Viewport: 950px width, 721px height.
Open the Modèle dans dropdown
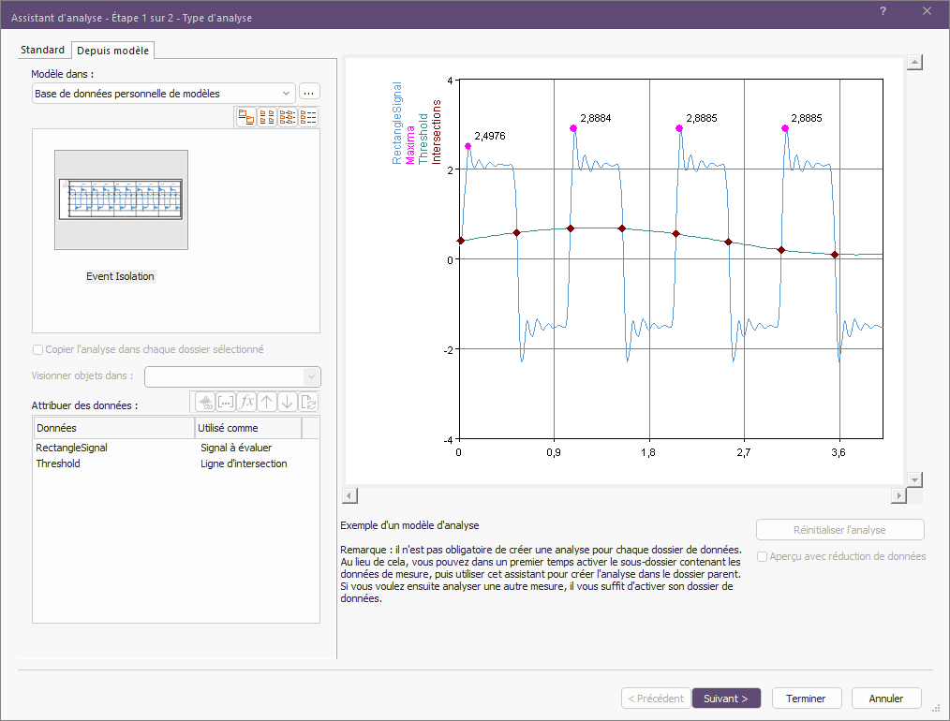pyautogui.click(x=163, y=93)
